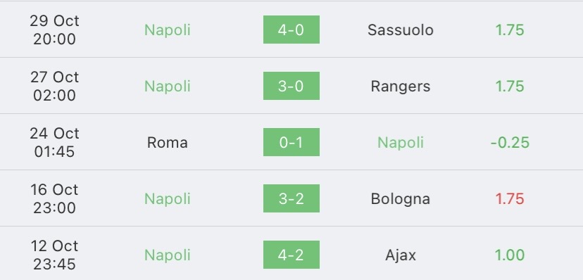The image size is (583, 280).
Task: Open the Napoli vs Ajax 4-2 score
Action: (x=291, y=255)
